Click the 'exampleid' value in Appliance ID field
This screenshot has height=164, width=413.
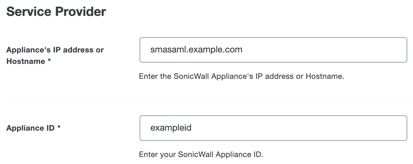tap(171, 128)
